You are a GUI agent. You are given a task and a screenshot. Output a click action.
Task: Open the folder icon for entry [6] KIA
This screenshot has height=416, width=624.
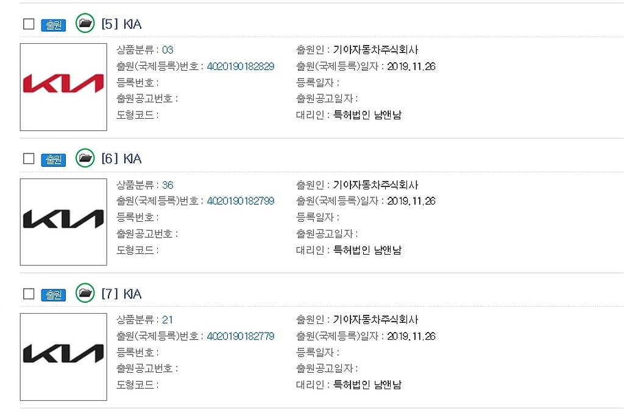click(85, 158)
